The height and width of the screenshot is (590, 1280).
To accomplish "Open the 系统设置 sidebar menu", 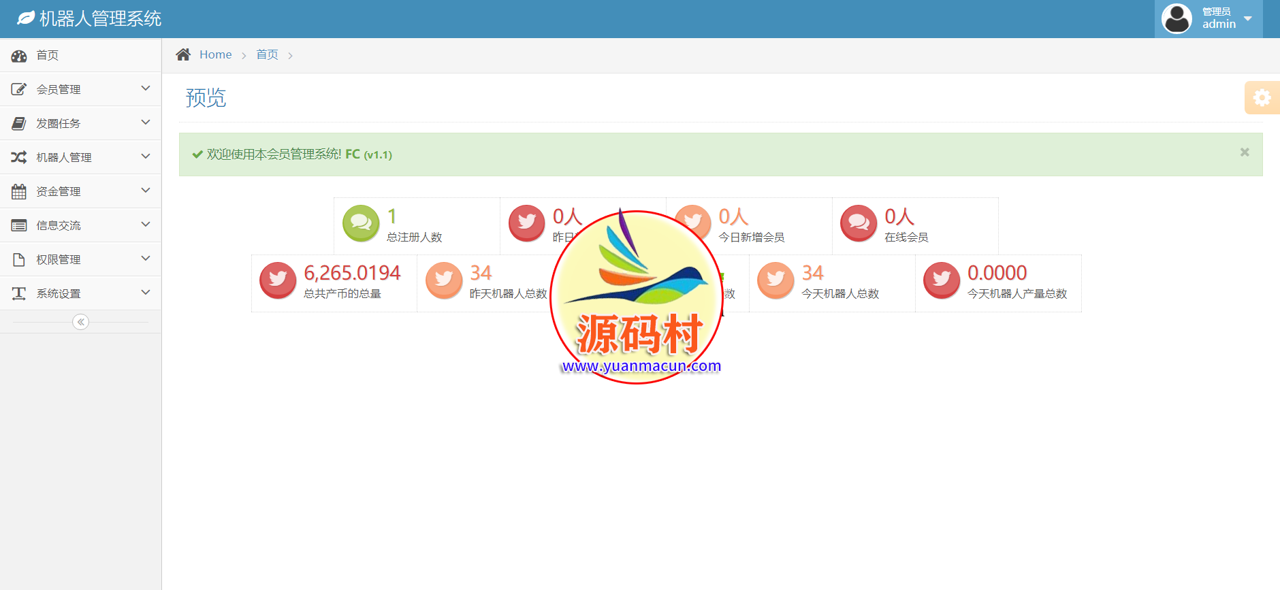I will point(59,293).
